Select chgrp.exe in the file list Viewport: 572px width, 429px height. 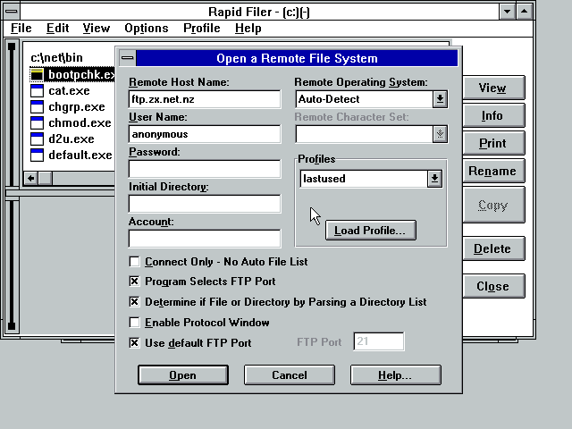(x=77, y=107)
